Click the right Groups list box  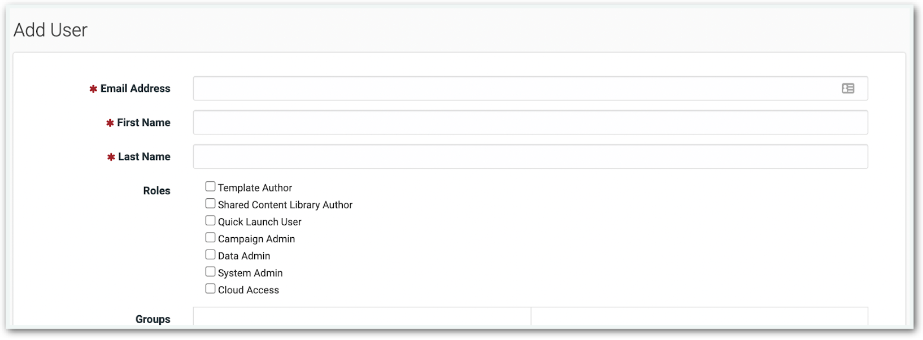tap(699, 317)
